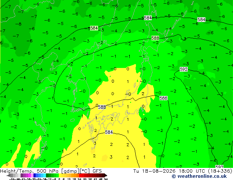Select first gray swatch in color legend
This screenshot has height=180, width=233.
point(12,175)
